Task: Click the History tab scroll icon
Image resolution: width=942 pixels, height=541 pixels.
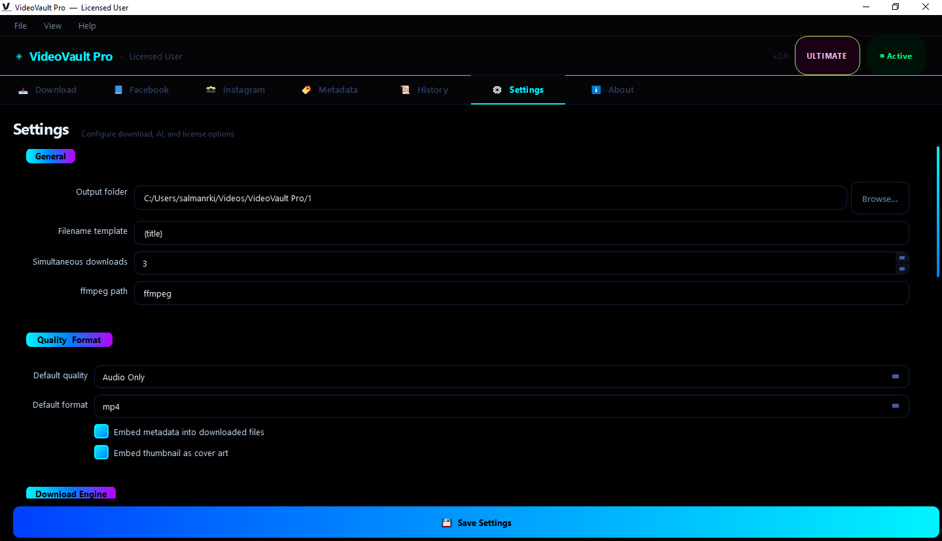Action: (x=405, y=90)
